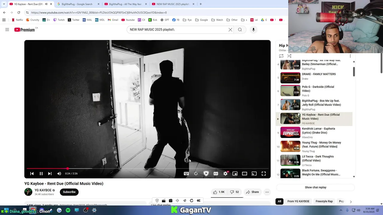Open Spotify from the taskbar
Image resolution: width=383 pixels, height=215 pixels.
tap(68, 210)
